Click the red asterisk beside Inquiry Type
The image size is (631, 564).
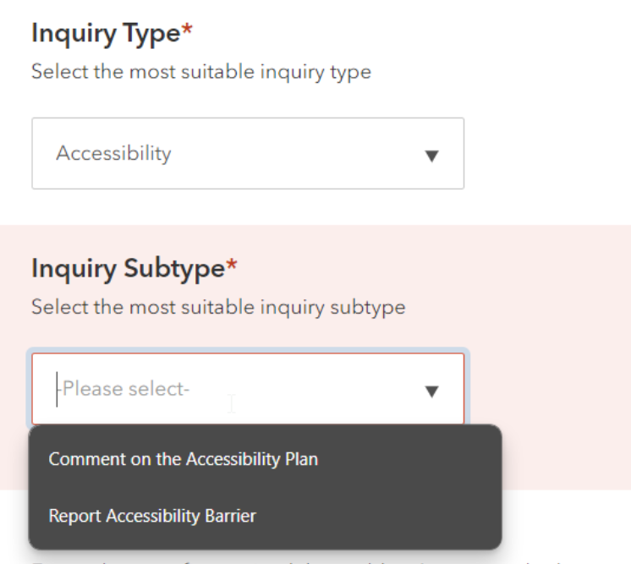point(187,30)
